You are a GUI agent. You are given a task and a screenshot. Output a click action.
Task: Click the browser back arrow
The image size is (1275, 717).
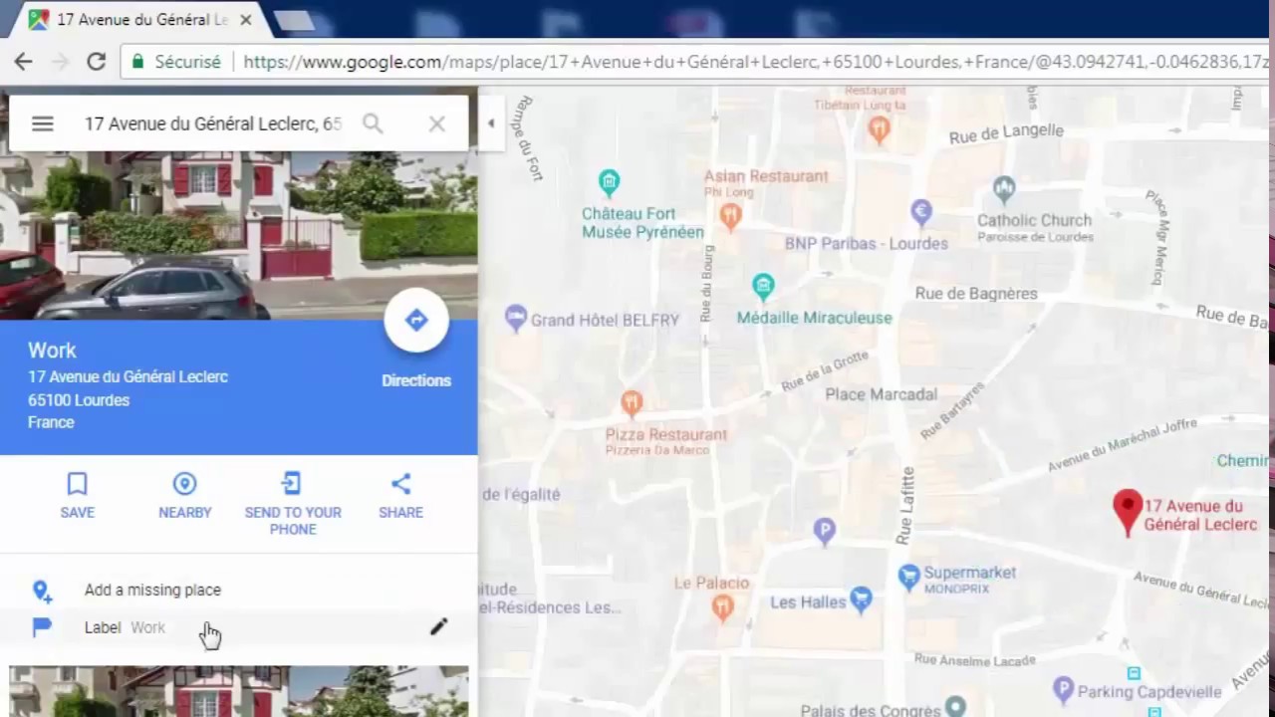23,62
